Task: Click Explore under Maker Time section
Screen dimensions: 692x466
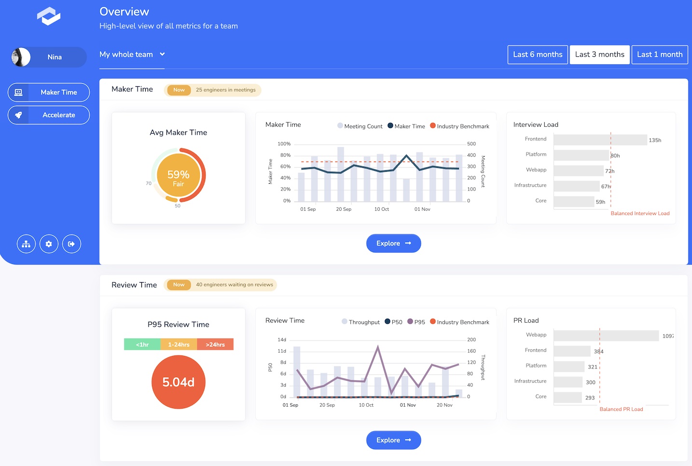Action: (393, 243)
